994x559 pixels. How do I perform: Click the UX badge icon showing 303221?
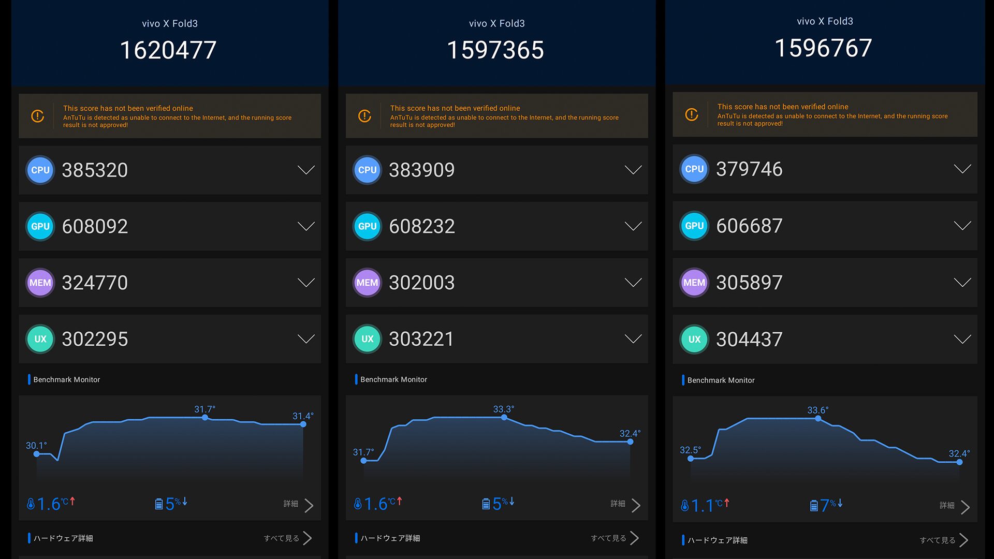click(367, 339)
